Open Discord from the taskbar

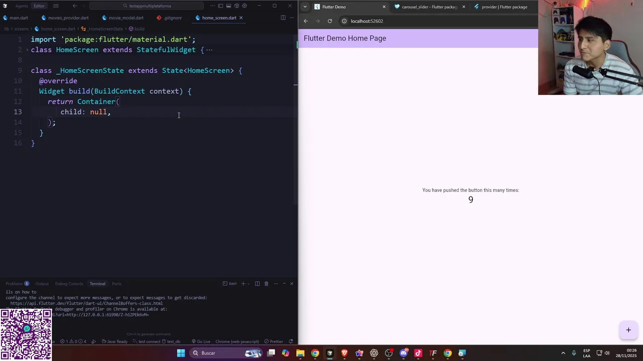[403, 353]
